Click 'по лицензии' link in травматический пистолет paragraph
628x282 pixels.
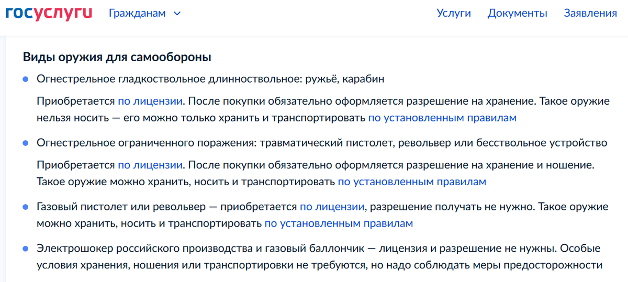tap(150, 165)
